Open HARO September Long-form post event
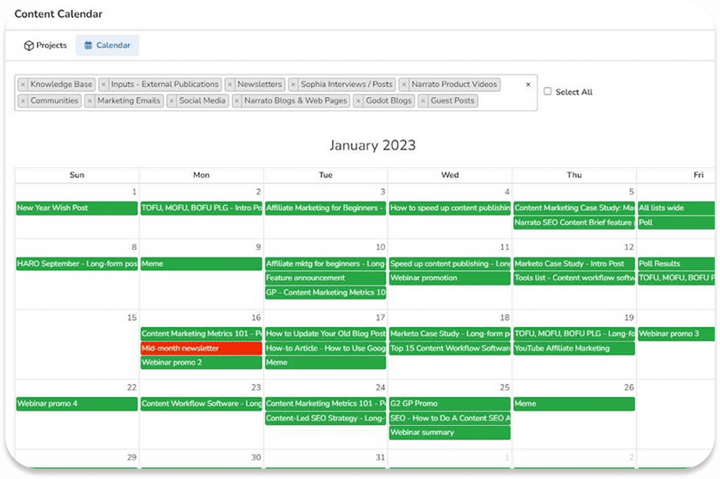The height and width of the screenshot is (479, 720). pos(77,264)
